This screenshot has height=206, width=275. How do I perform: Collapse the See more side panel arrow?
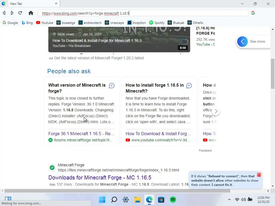click(x=243, y=42)
